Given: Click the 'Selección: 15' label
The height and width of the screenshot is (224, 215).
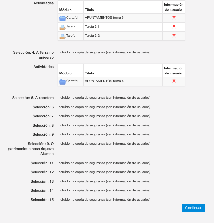Looking at the screenshot, I should click(42, 200).
